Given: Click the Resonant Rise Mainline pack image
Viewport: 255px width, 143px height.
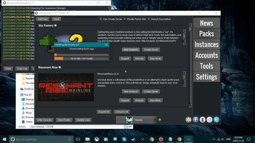Looking at the screenshot, I should tap(66, 87).
